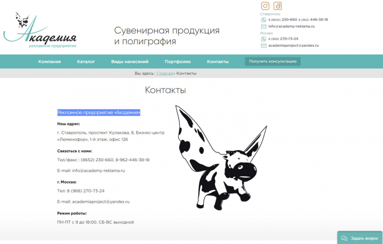The image size is (383, 244).
Task: Follow the Главная breadcrumb link
Action: pos(164,73)
